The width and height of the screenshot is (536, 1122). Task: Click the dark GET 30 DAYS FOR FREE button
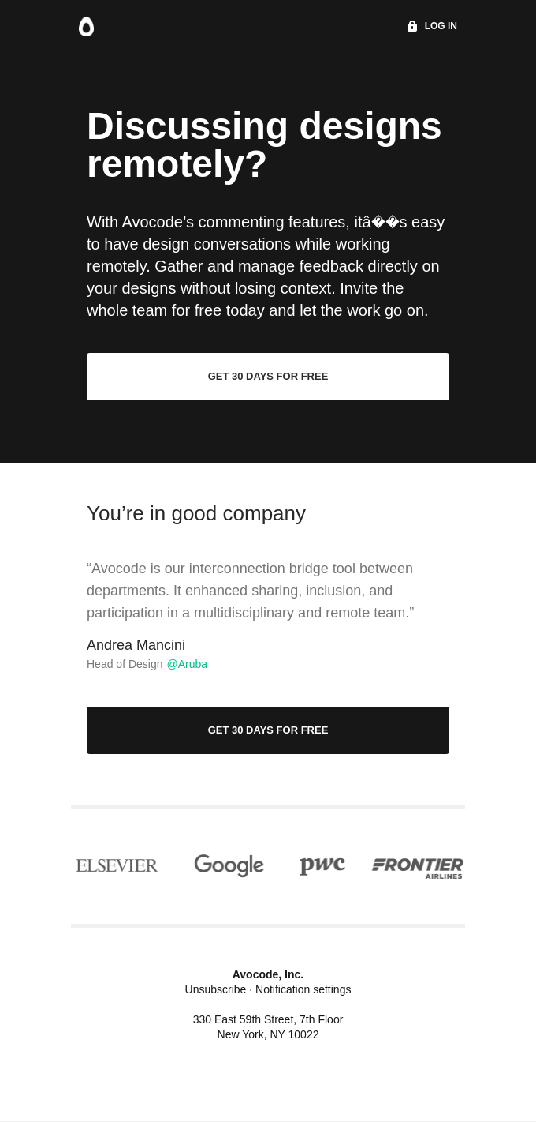point(267,730)
